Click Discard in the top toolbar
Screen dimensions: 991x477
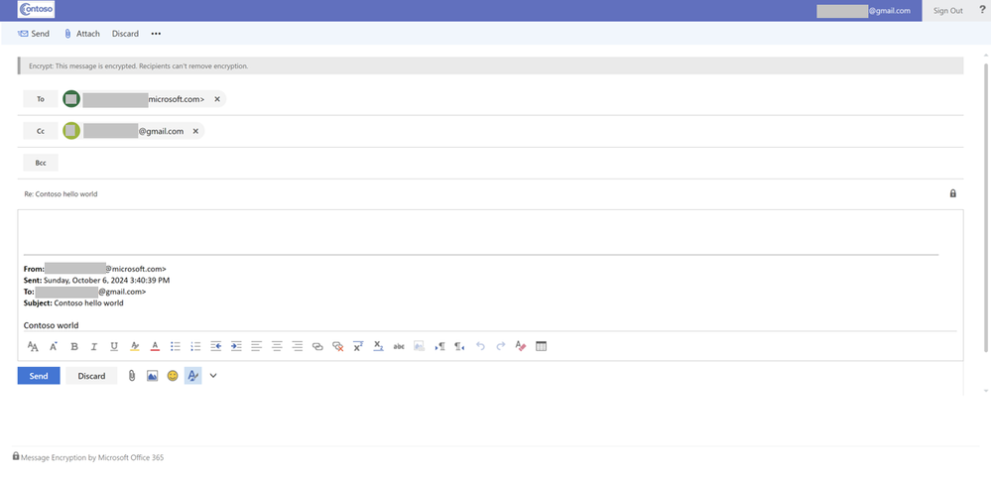(x=125, y=34)
